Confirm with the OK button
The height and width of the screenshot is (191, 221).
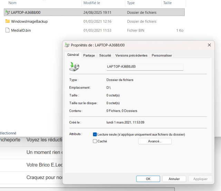(148, 179)
